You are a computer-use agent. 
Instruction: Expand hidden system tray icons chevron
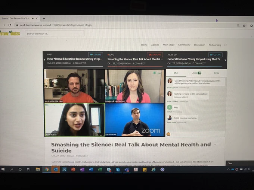(228, 169)
